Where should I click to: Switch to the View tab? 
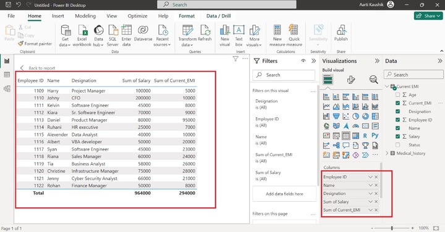point(111,16)
